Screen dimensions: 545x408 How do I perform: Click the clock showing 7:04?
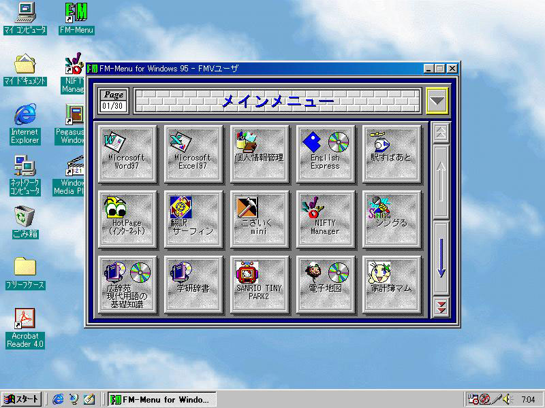pyautogui.click(x=528, y=400)
